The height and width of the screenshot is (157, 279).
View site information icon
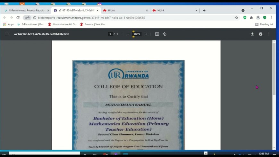coord(35,18)
